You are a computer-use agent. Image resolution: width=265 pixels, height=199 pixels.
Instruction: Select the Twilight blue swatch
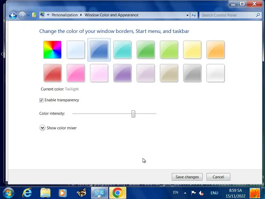(99, 50)
